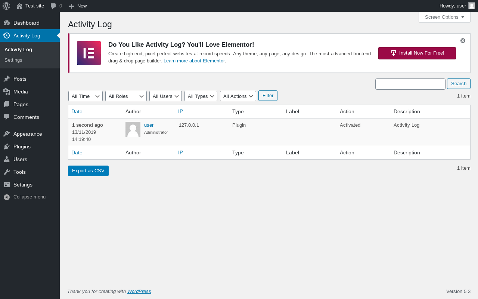Click the Appearance paintbrush icon
Viewport: 478px width, 299px height.
click(x=7, y=134)
